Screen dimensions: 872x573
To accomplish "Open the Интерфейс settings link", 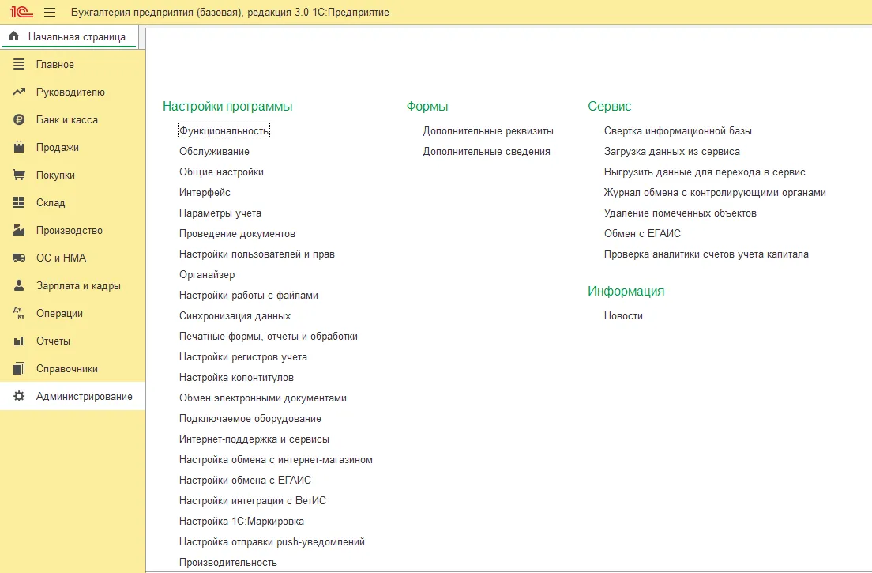I will point(205,193).
